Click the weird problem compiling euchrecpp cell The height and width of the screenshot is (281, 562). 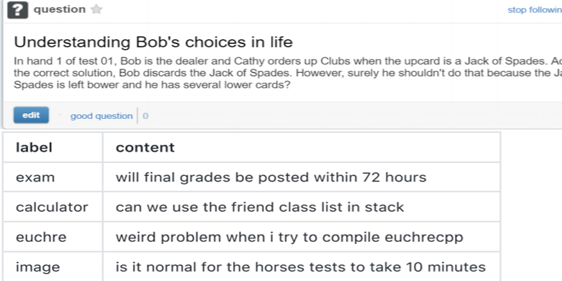[x=289, y=237]
